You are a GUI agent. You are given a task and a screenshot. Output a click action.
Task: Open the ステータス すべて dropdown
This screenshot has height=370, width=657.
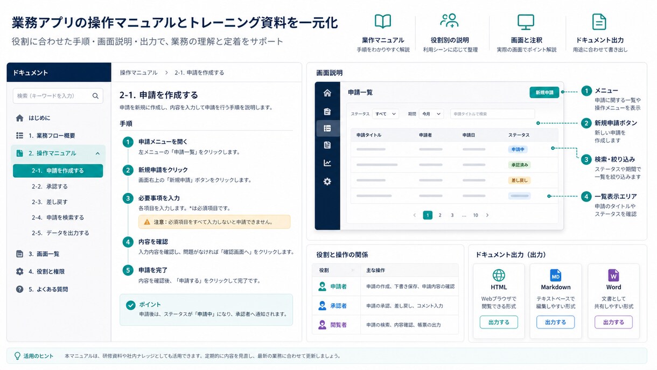click(x=386, y=114)
